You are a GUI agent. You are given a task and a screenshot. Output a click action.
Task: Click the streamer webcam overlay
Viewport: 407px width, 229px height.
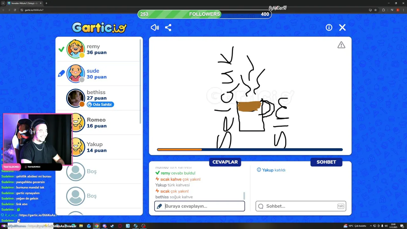click(38, 140)
